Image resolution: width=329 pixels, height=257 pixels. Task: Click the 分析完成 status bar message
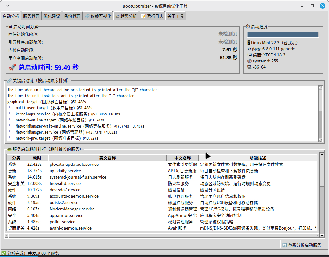click(x=33, y=253)
